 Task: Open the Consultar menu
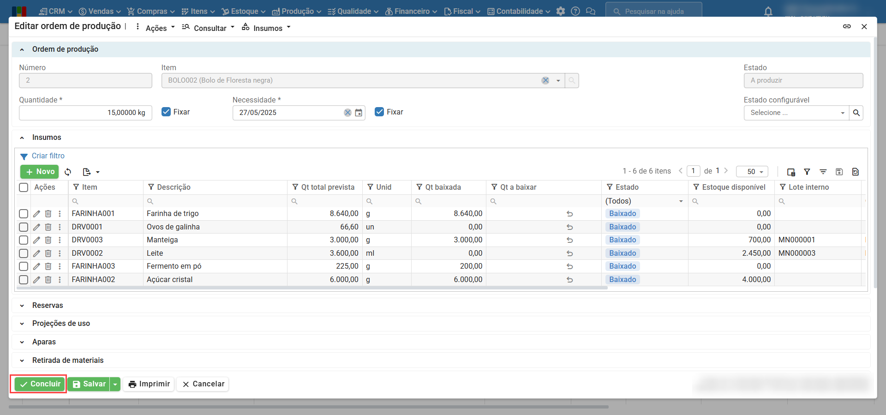point(208,28)
